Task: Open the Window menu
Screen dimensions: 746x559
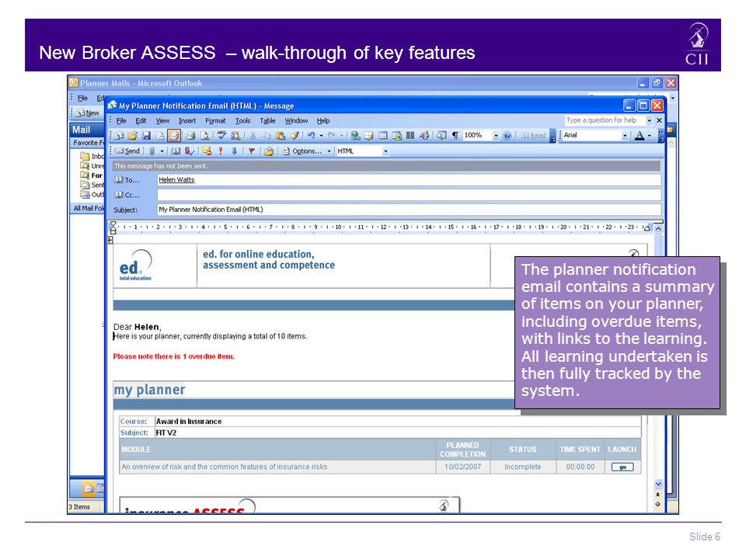Action: coord(296,121)
